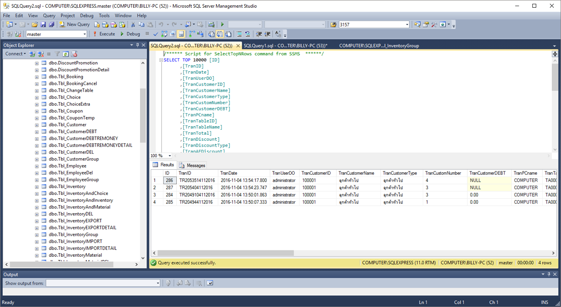
Task: Click the Toolbox icon in top toolbar
Action: coord(434,25)
